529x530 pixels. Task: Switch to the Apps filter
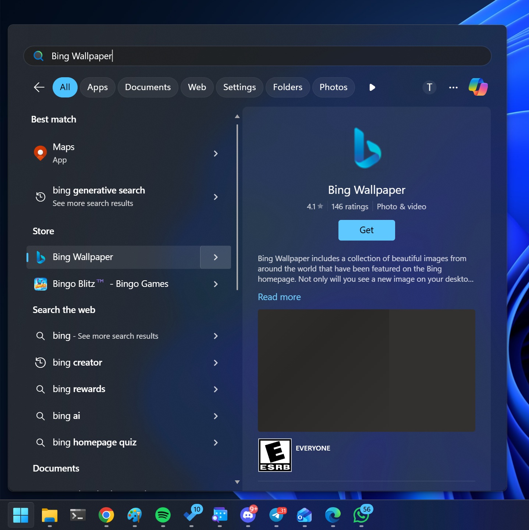[x=97, y=87]
